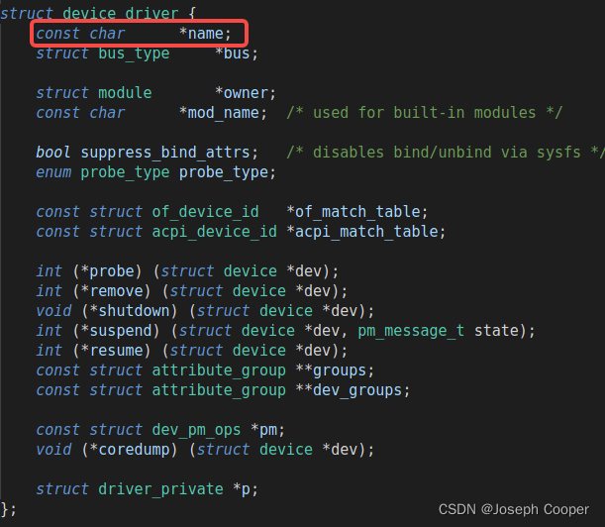Click the "enum" keyword
This screenshot has width=605, height=527.
pyautogui.click(x=53, y=172)
